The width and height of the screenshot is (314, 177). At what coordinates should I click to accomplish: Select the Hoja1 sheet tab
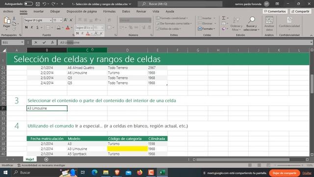[30, 159]
